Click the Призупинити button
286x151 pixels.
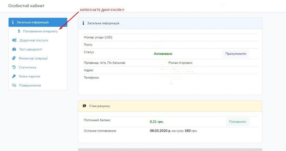236,54
